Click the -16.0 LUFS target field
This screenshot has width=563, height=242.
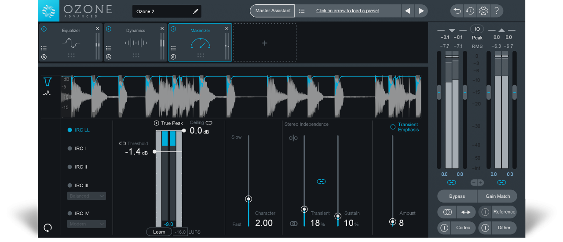[180, 232]
